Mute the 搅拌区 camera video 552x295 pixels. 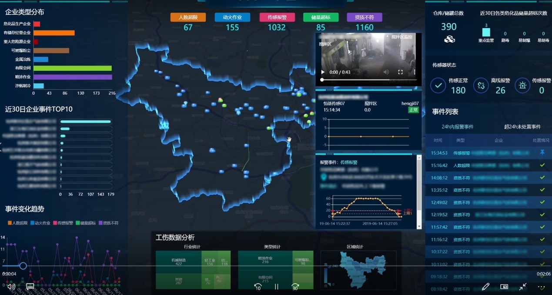386,72
